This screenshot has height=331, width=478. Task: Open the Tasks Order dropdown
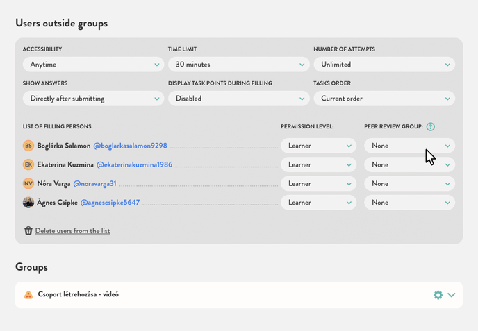[384, 99]
